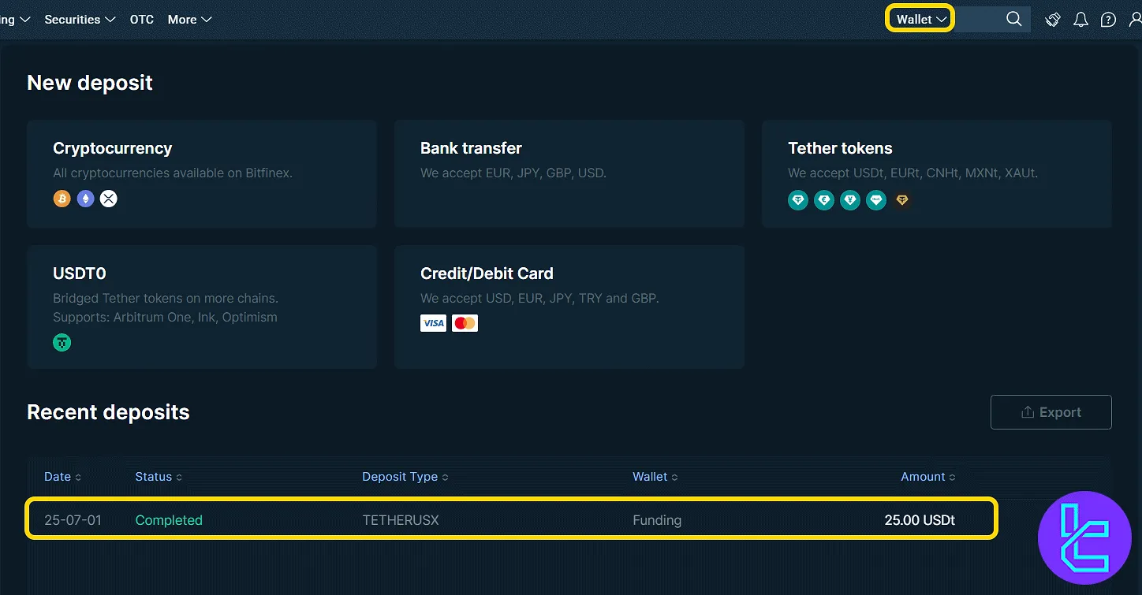
Task: Expand the More menu
Action: [189, 19]
